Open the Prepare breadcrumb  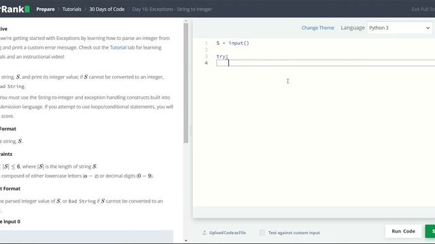(x=46, y=9)
